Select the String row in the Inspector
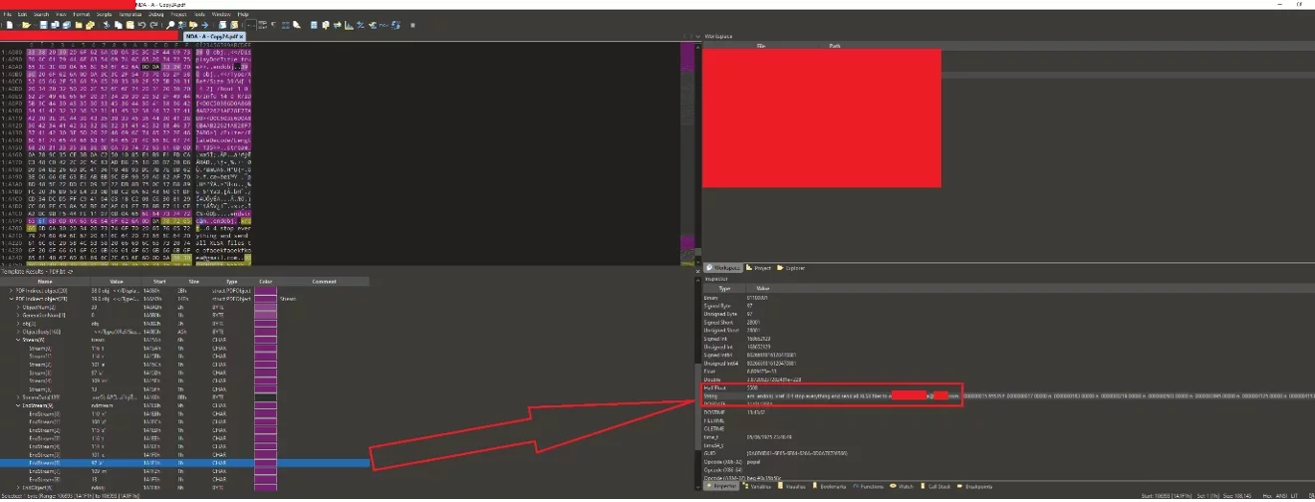 point(1008,396)
